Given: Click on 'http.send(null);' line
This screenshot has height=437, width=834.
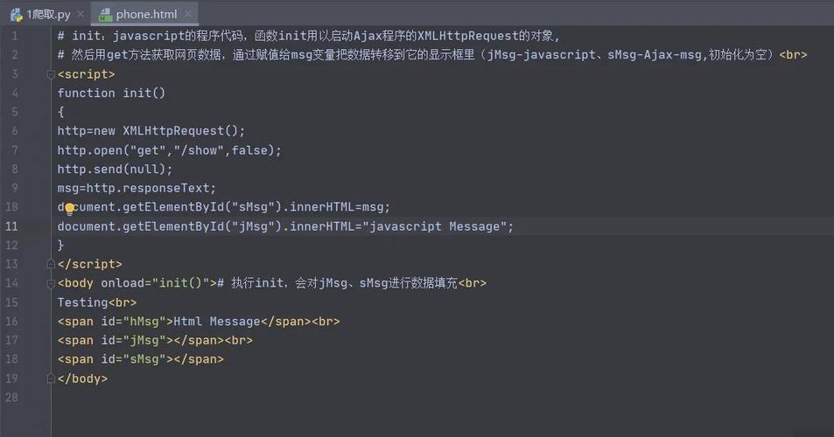Looking at the screenshot, I should 115,169.
